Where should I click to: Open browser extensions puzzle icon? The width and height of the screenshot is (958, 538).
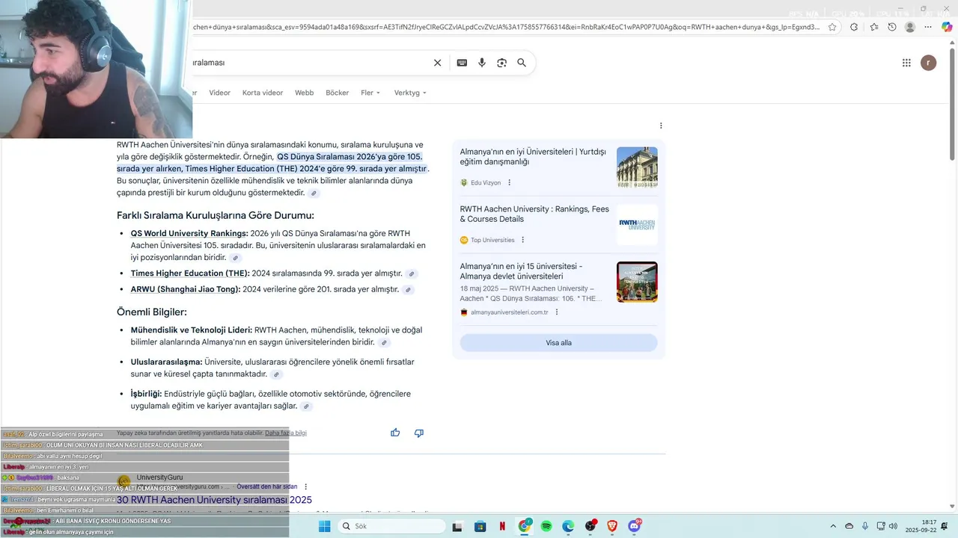[854, 27]
